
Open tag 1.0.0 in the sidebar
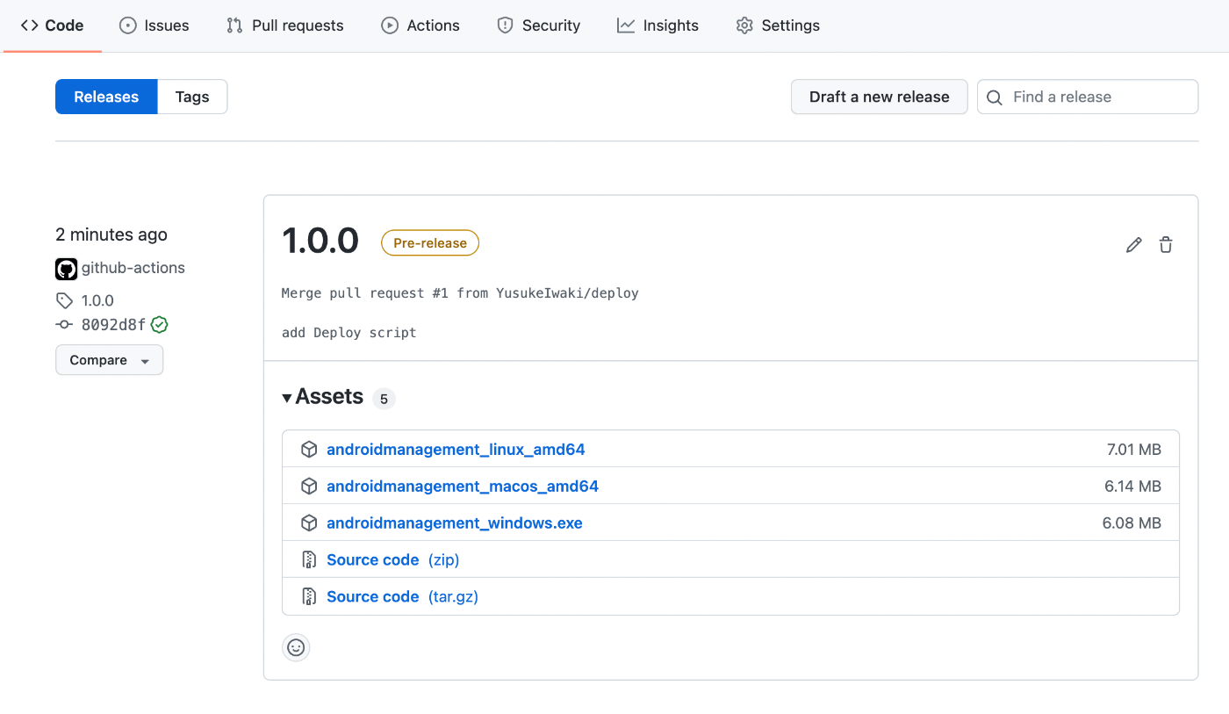click(x=97, y=300)
